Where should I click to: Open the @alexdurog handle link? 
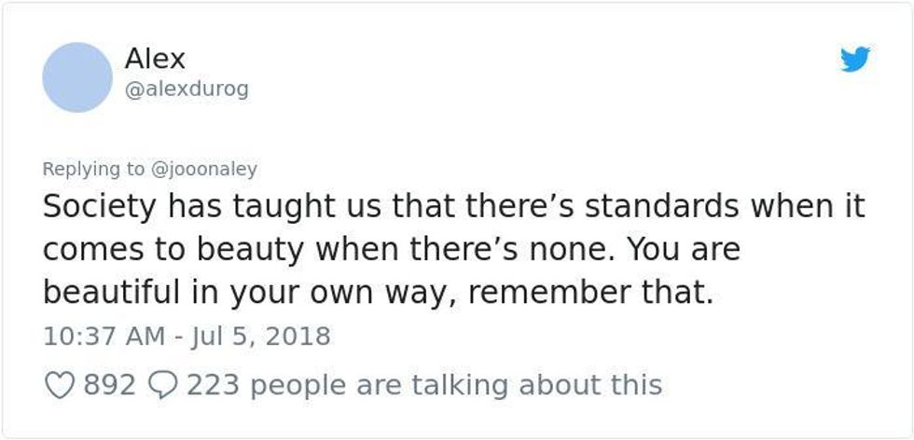pyautogui.click(x=187, y=89)
